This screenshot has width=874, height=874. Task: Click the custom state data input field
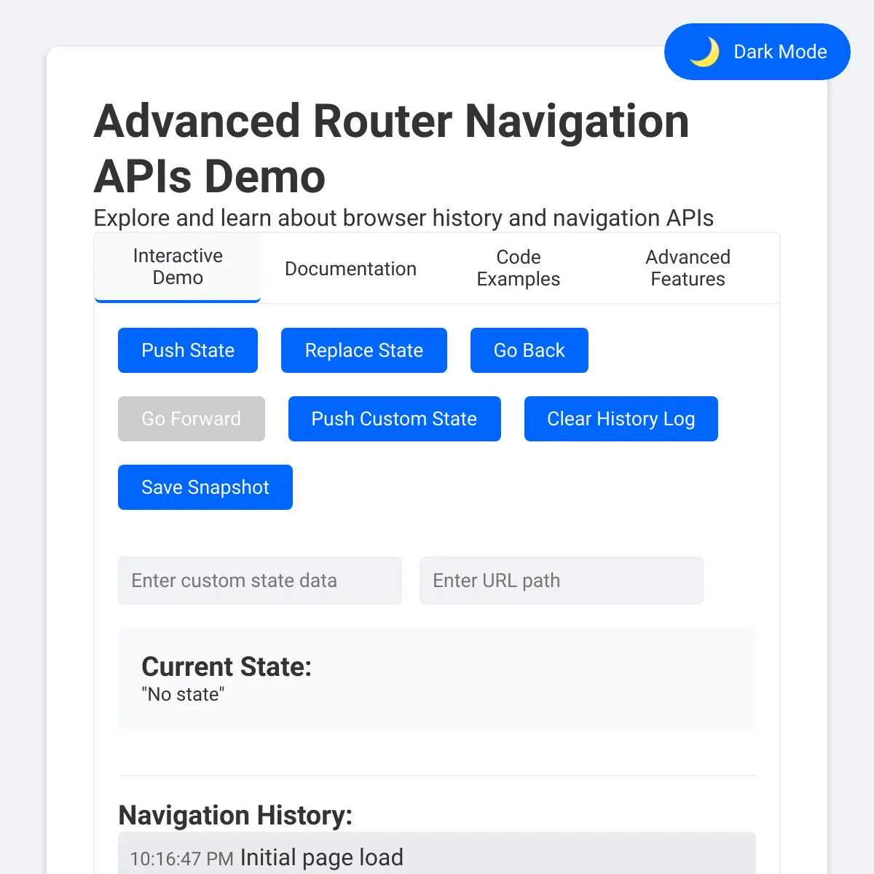coord(259,580)
